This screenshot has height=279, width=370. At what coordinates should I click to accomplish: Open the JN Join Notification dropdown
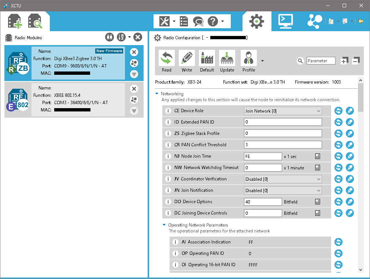pyautogui.click(x=283, y=190)
